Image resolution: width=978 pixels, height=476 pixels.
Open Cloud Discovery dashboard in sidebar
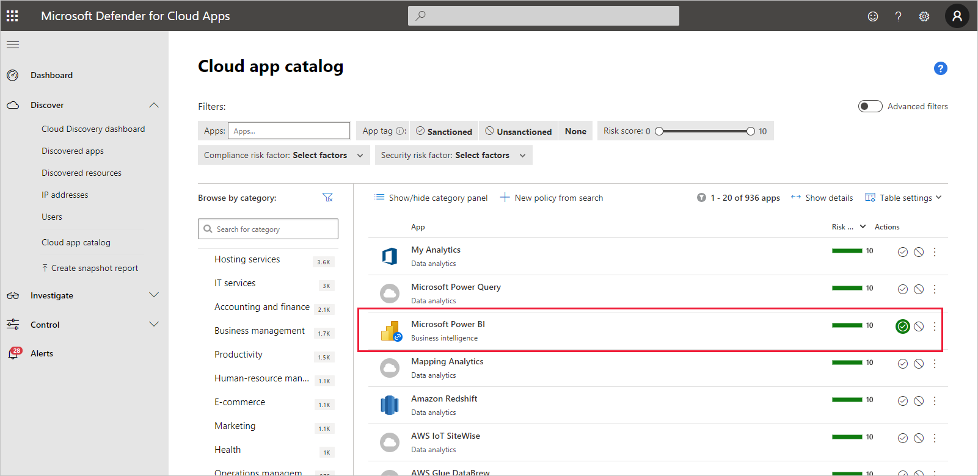93,129
